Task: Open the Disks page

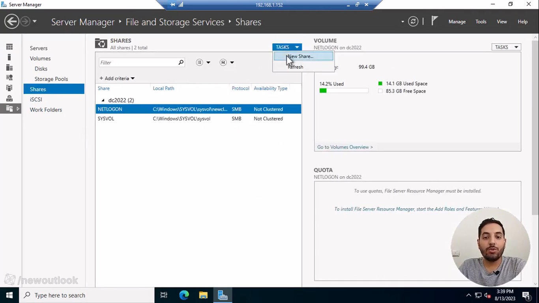Action: pos(41,69)
